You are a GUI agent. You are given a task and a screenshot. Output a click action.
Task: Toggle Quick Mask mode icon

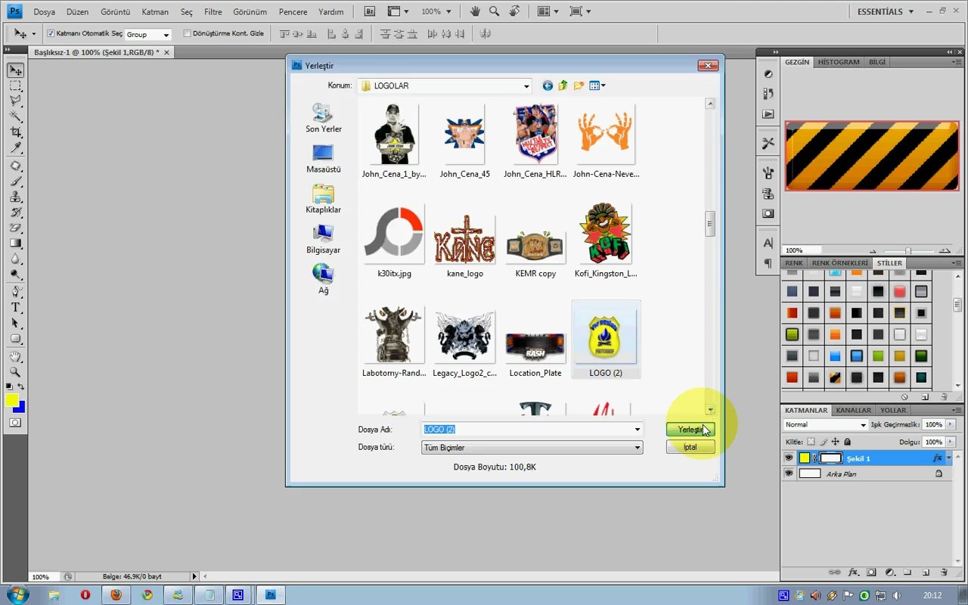point(15,423)
